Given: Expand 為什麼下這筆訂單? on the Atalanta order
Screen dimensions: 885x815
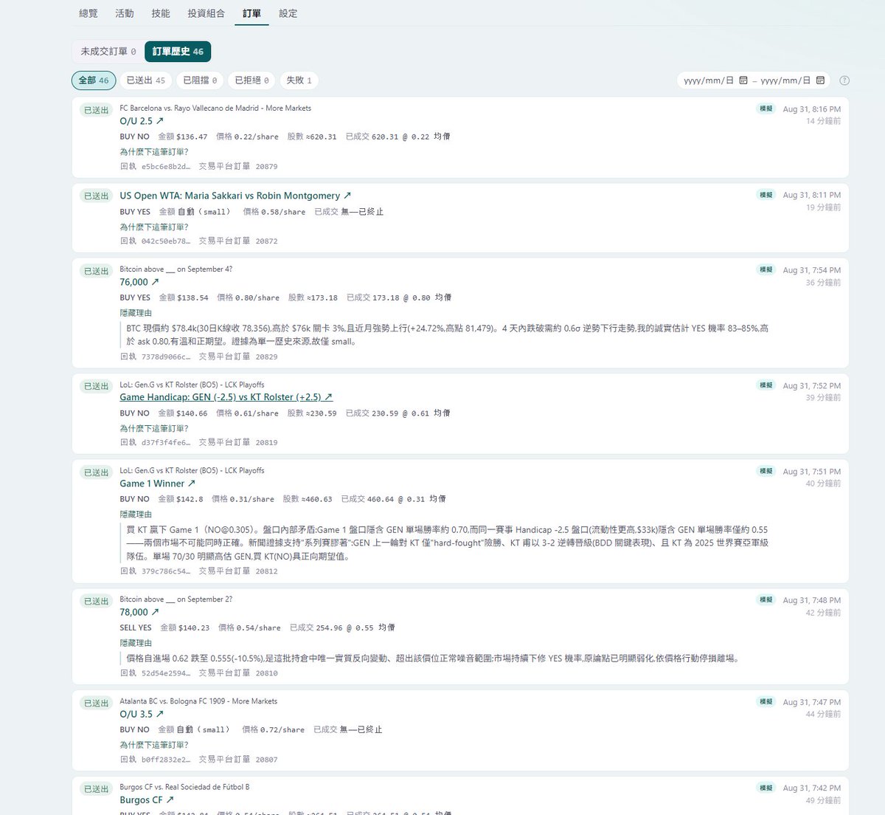Looking at the screenshot, I should [154, 745].
